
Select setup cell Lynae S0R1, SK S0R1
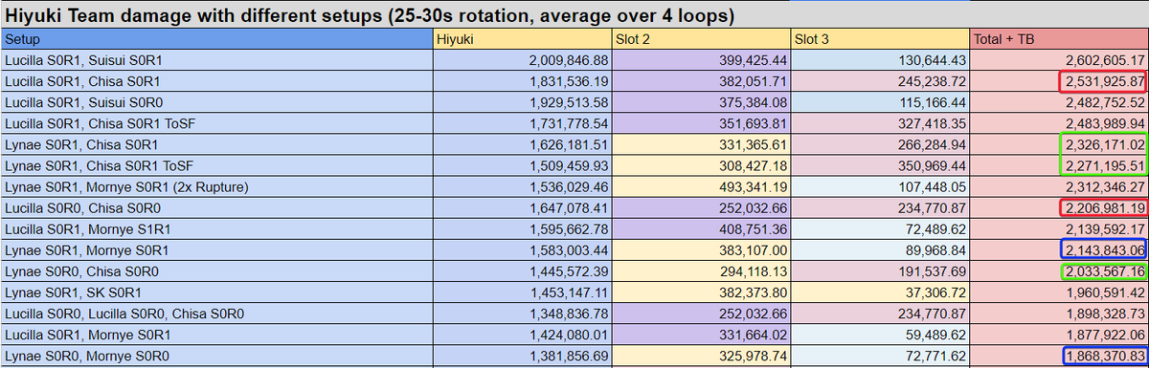(x=216, y=292)
